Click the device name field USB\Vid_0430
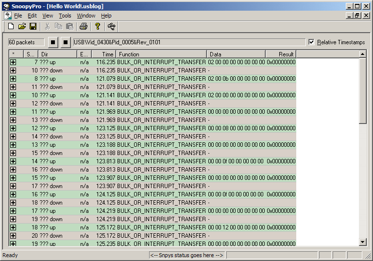The image size is (373, 261). tap(189, 42)
